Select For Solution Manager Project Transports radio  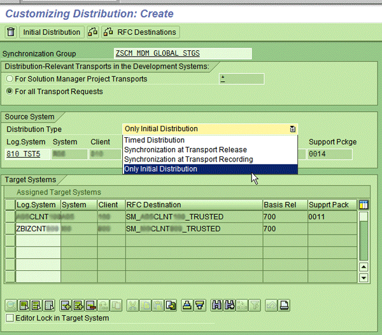coord(10,79)
